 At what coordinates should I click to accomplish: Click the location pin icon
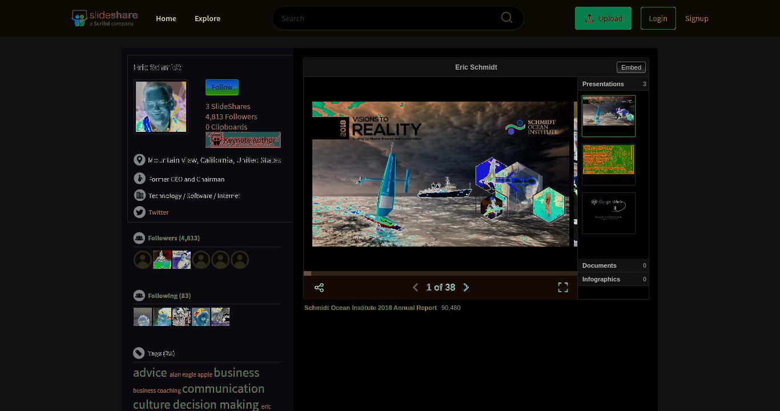(x=139, y=160)
